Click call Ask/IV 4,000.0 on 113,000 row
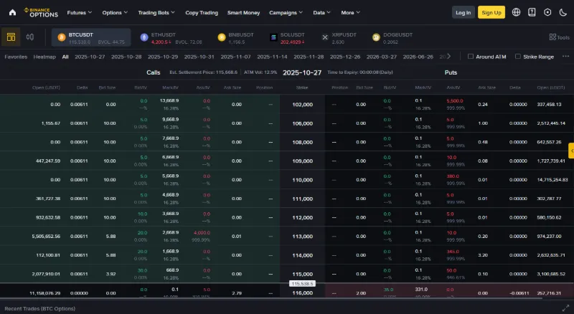The width and height of the screenshot is (574, 314). pyautogui.click(x=202, y=233)
